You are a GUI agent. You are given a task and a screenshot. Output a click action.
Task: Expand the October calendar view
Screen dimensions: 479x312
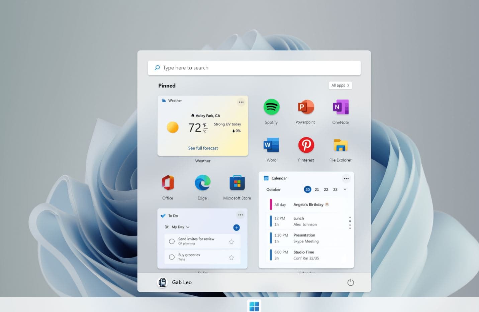[x=345, y=189]
